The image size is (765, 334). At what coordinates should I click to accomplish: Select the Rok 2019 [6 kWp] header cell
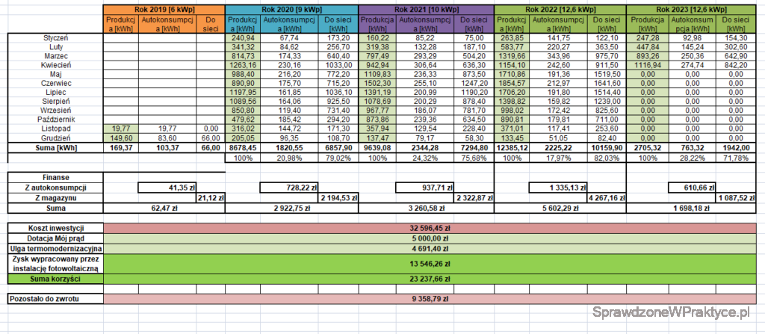click(x=164, y=7)
